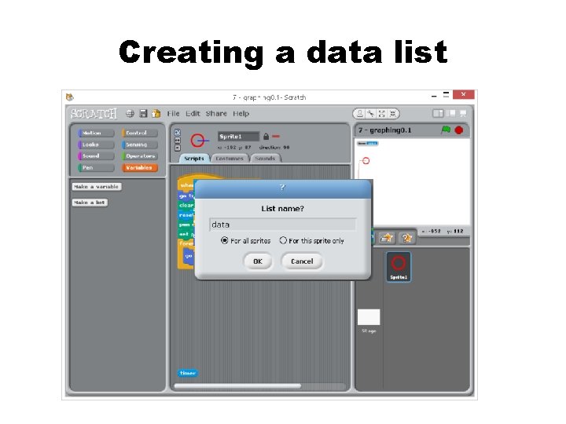Switch to the Scripts tab
The width and height of the screenshot is (566, 424).
(x=194, y=159)
